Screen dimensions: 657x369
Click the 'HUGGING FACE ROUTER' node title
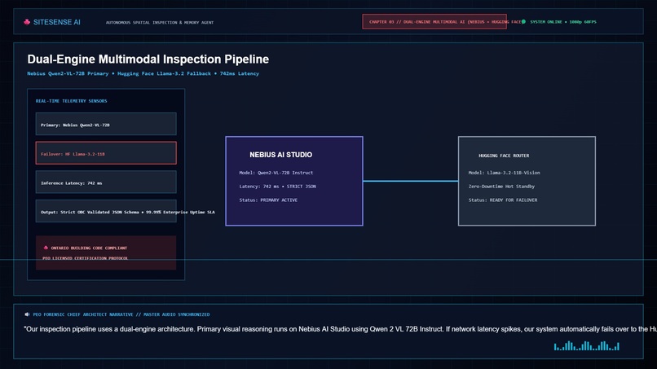tap(504, 156)
